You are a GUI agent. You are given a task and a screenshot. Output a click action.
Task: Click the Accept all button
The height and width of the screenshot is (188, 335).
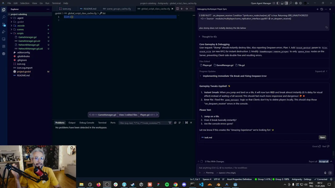[323, 161]
